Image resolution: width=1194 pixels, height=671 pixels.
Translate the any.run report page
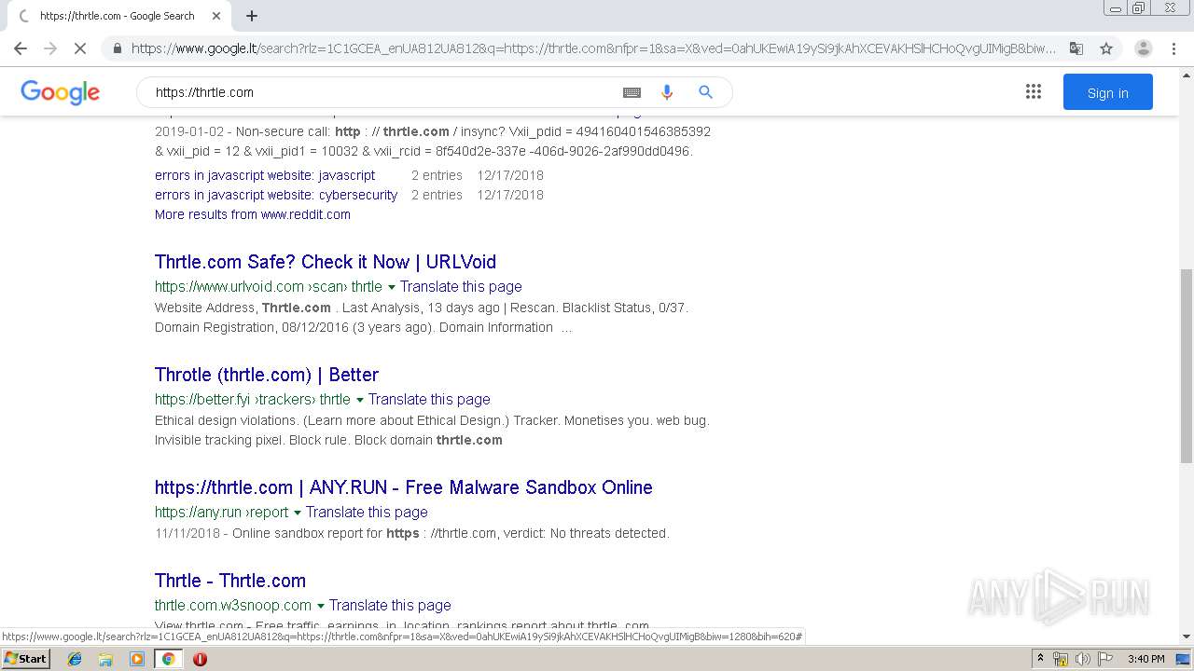click(x=367, y=513)
